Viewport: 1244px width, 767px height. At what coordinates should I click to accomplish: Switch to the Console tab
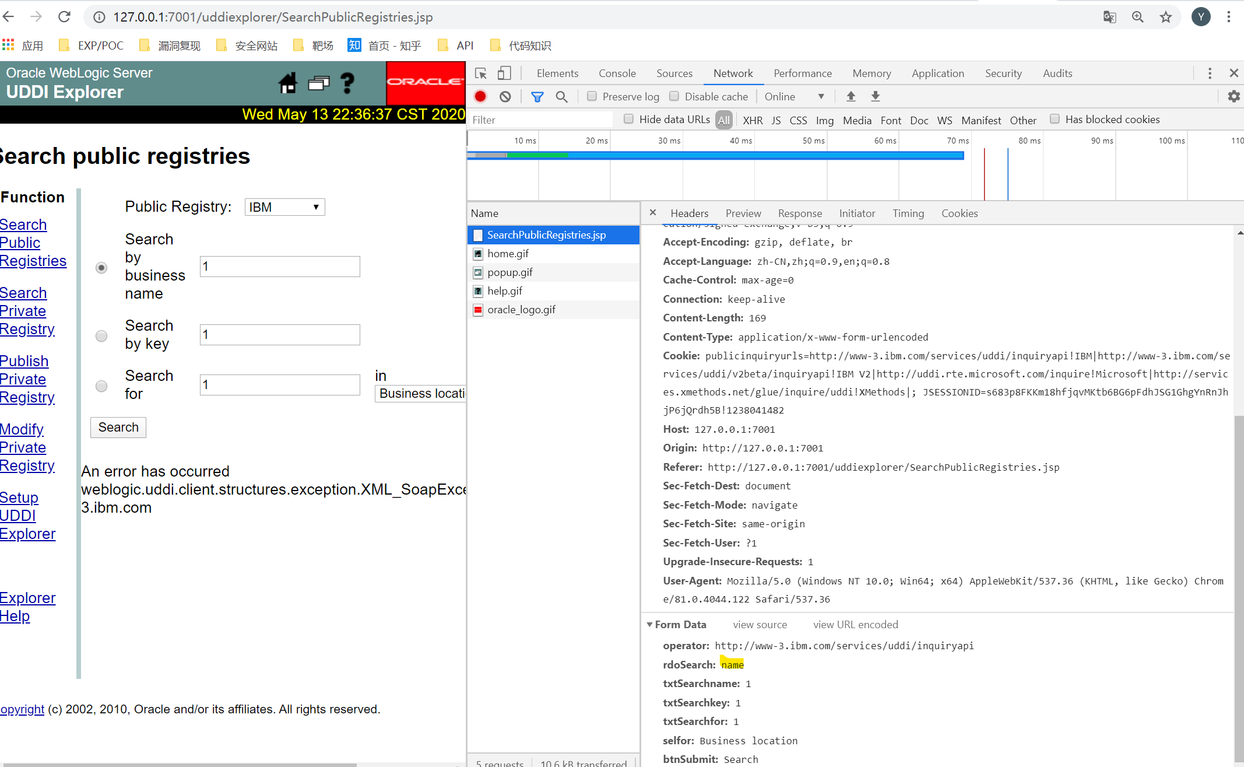[617, 73]
